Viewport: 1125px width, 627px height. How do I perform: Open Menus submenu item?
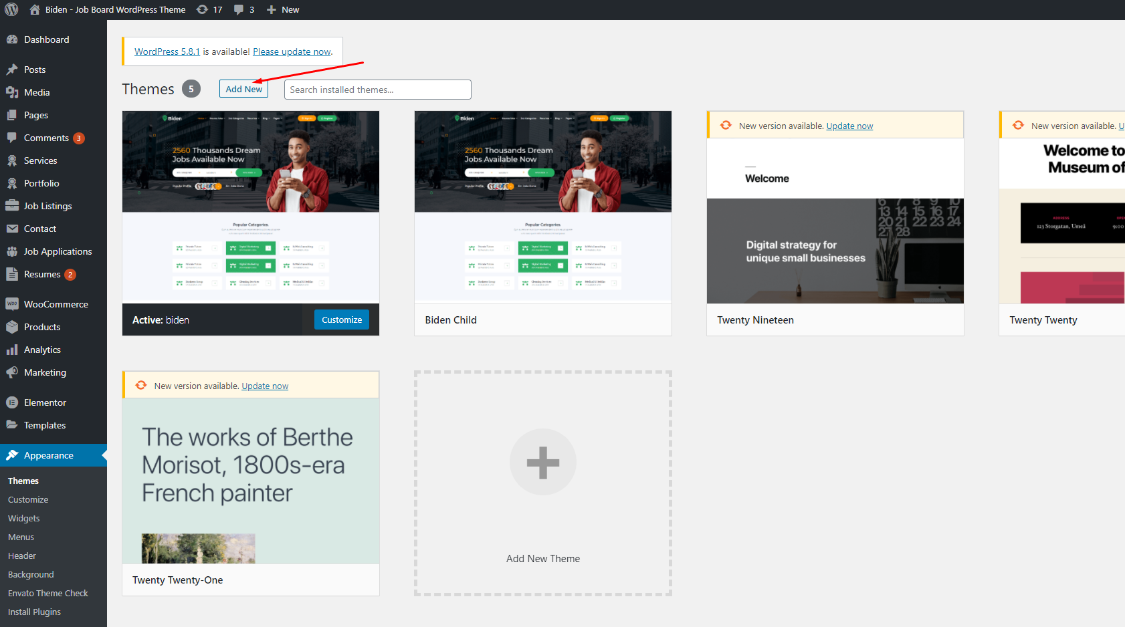pyautogui.click(x=21, y=537)
